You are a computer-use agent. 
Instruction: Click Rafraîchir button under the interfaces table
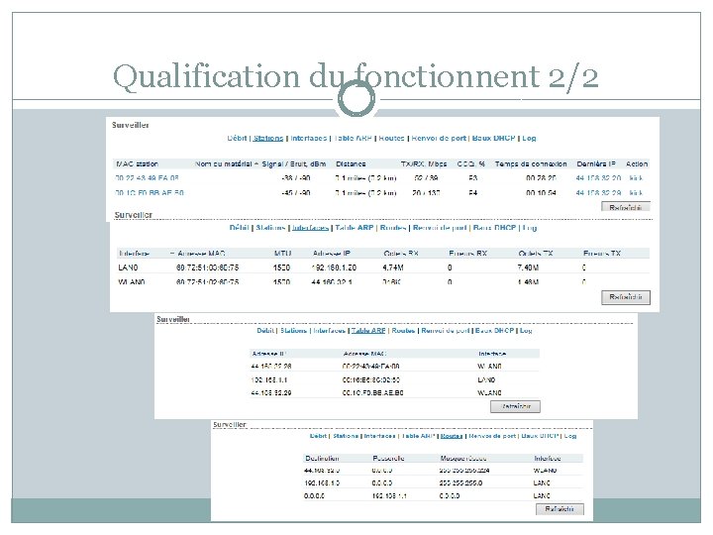tap(626, 297)
